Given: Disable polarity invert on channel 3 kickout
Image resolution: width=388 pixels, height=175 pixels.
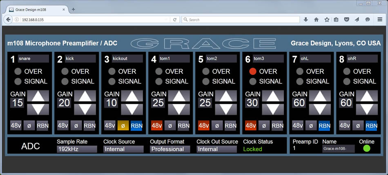Looking at the screenshot, I should click(123, 126).
